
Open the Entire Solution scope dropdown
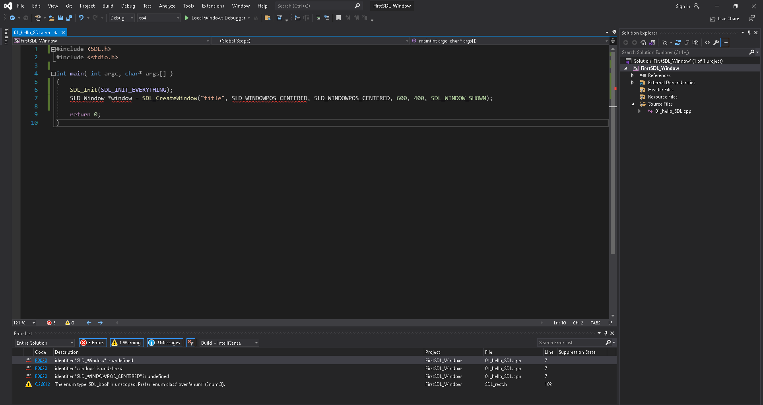coord(45,343)
